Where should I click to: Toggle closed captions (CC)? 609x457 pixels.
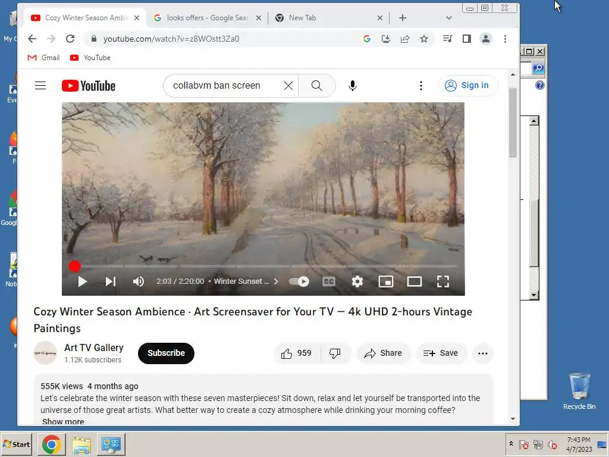(328, 281)
